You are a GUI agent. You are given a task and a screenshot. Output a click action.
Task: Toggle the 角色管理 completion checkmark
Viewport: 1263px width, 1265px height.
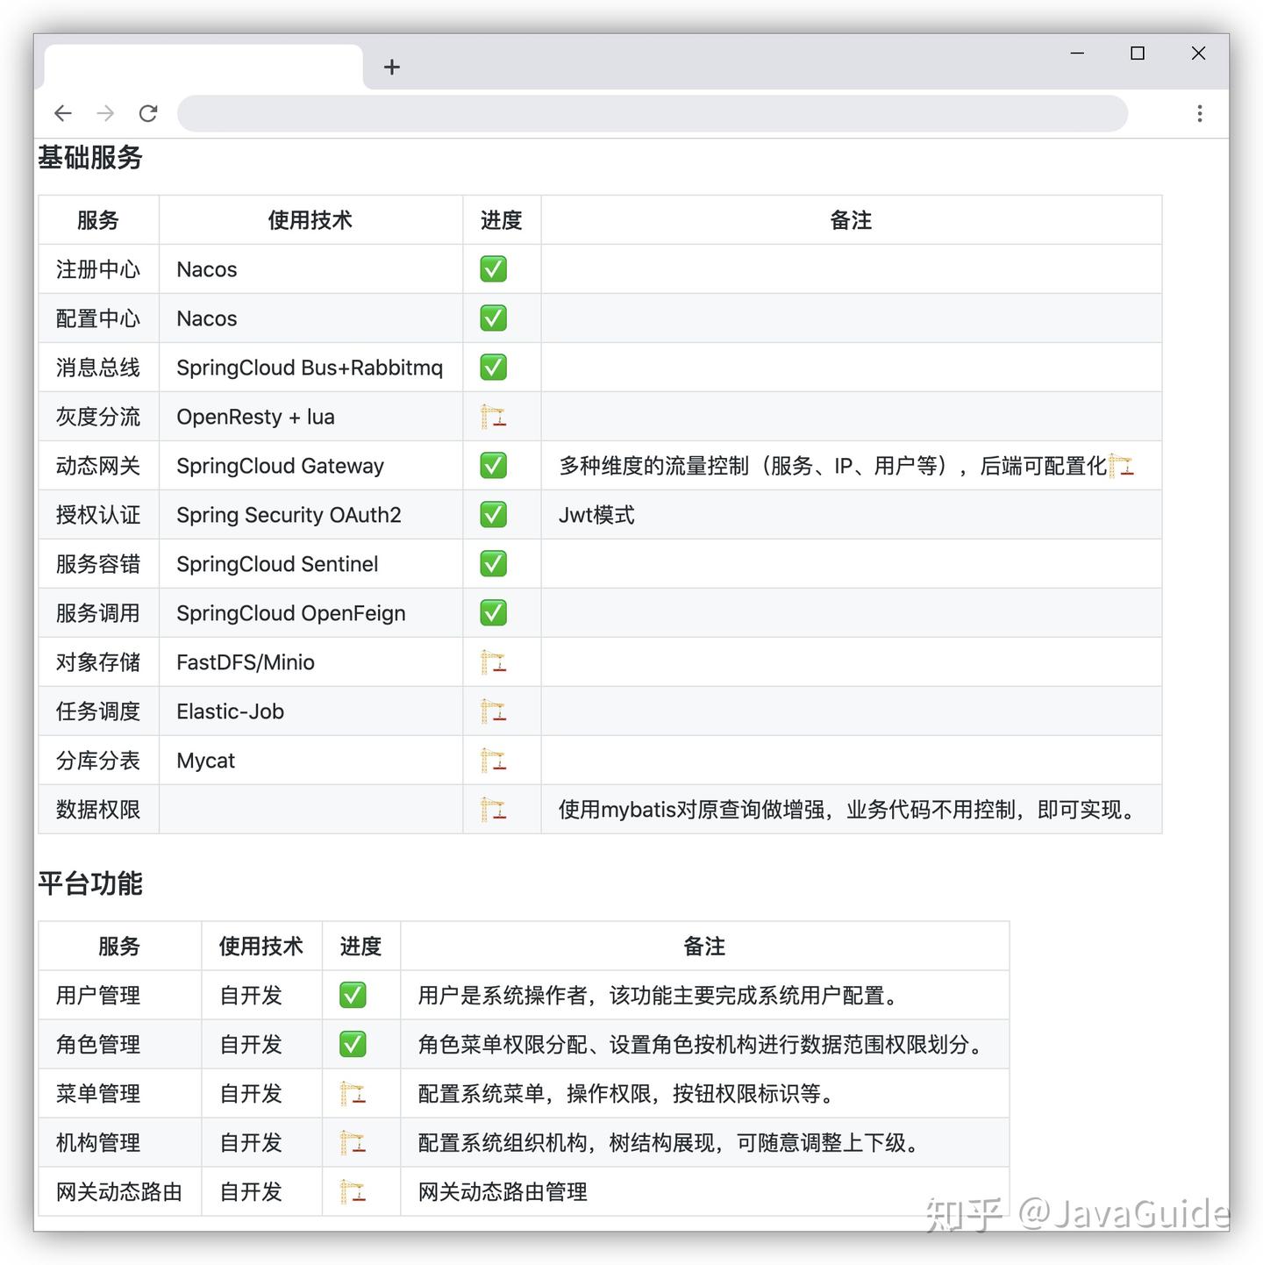pos(354,1045)
